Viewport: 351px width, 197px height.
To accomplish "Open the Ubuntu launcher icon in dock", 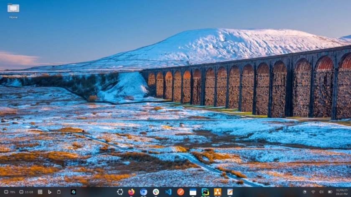I will point(120,192).
